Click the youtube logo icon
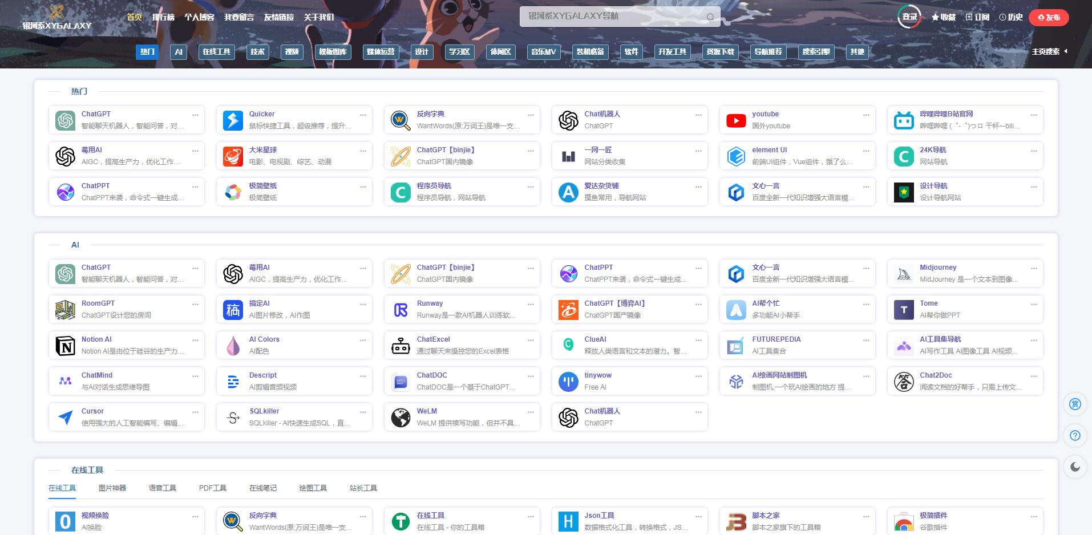 point(735,120)
